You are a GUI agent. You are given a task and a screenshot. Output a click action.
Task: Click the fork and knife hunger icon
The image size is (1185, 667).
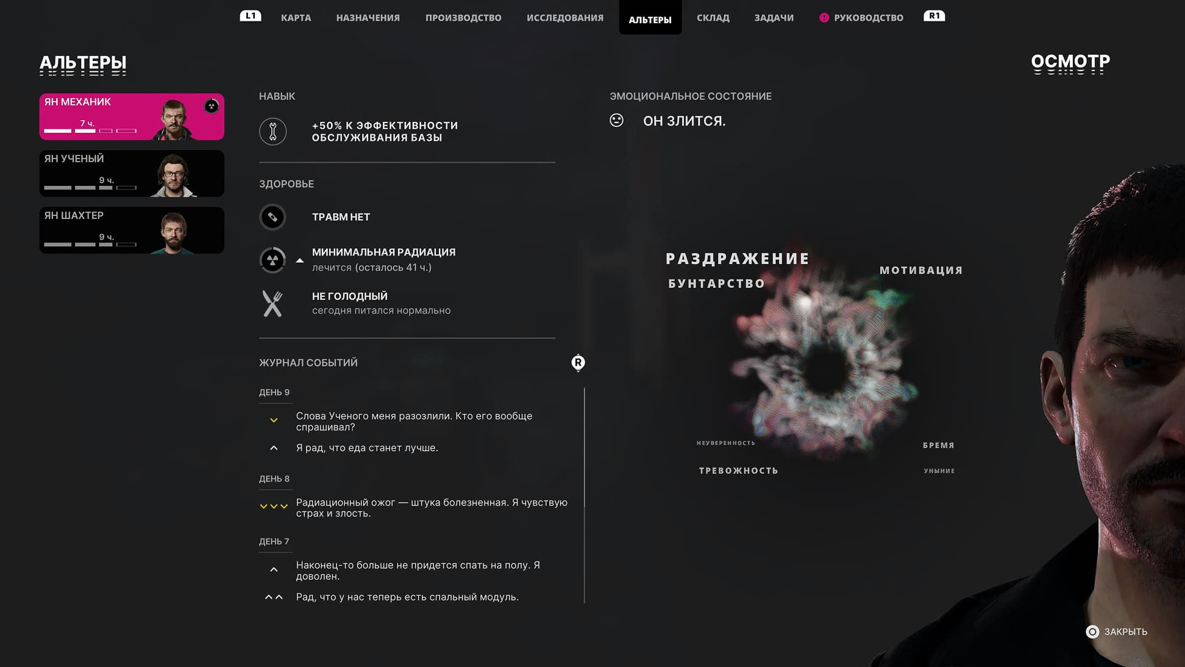pos(272,304)
